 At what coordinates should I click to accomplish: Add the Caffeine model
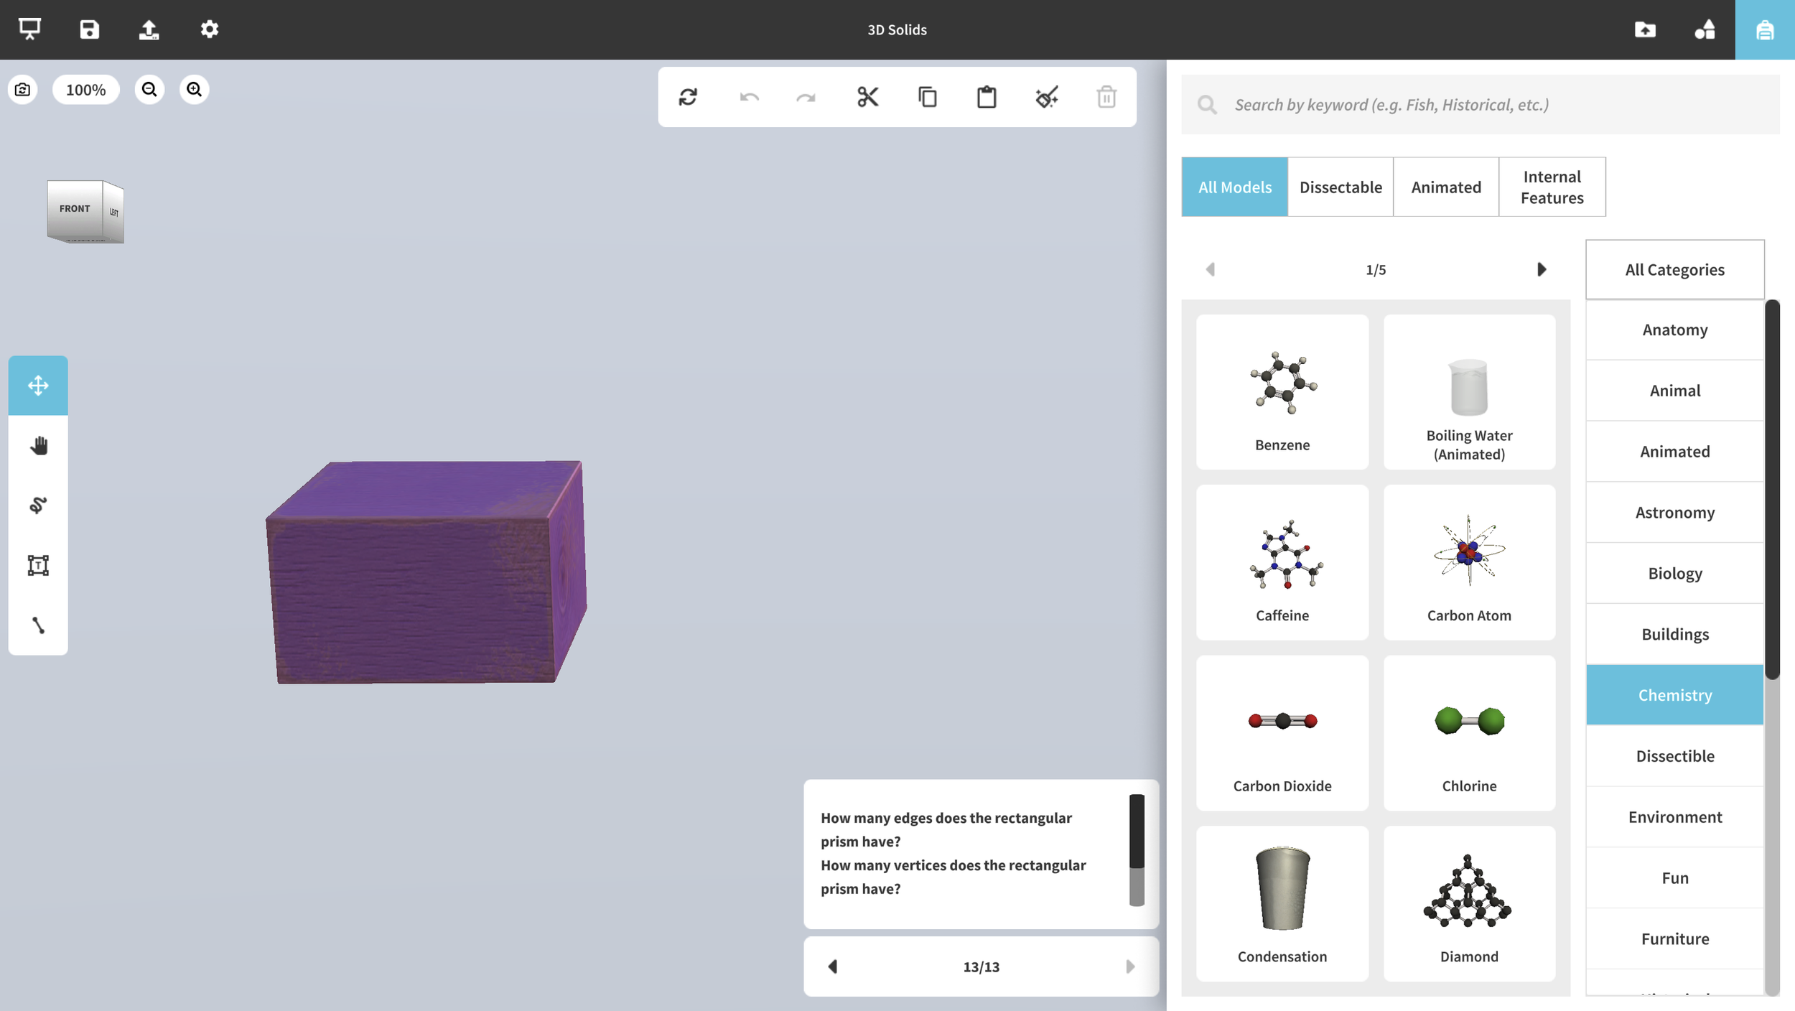tap(1282, 562)
